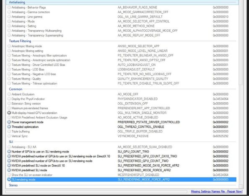Click gear icon beside Antialiasing - Mode
Screen dimensions: 249x196
click(x=9, y=21)
